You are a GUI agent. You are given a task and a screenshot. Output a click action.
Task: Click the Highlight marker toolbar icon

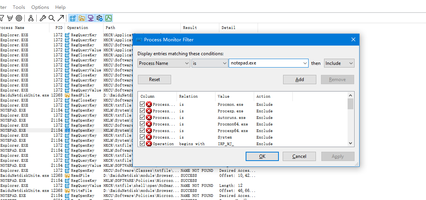(10, 18)
